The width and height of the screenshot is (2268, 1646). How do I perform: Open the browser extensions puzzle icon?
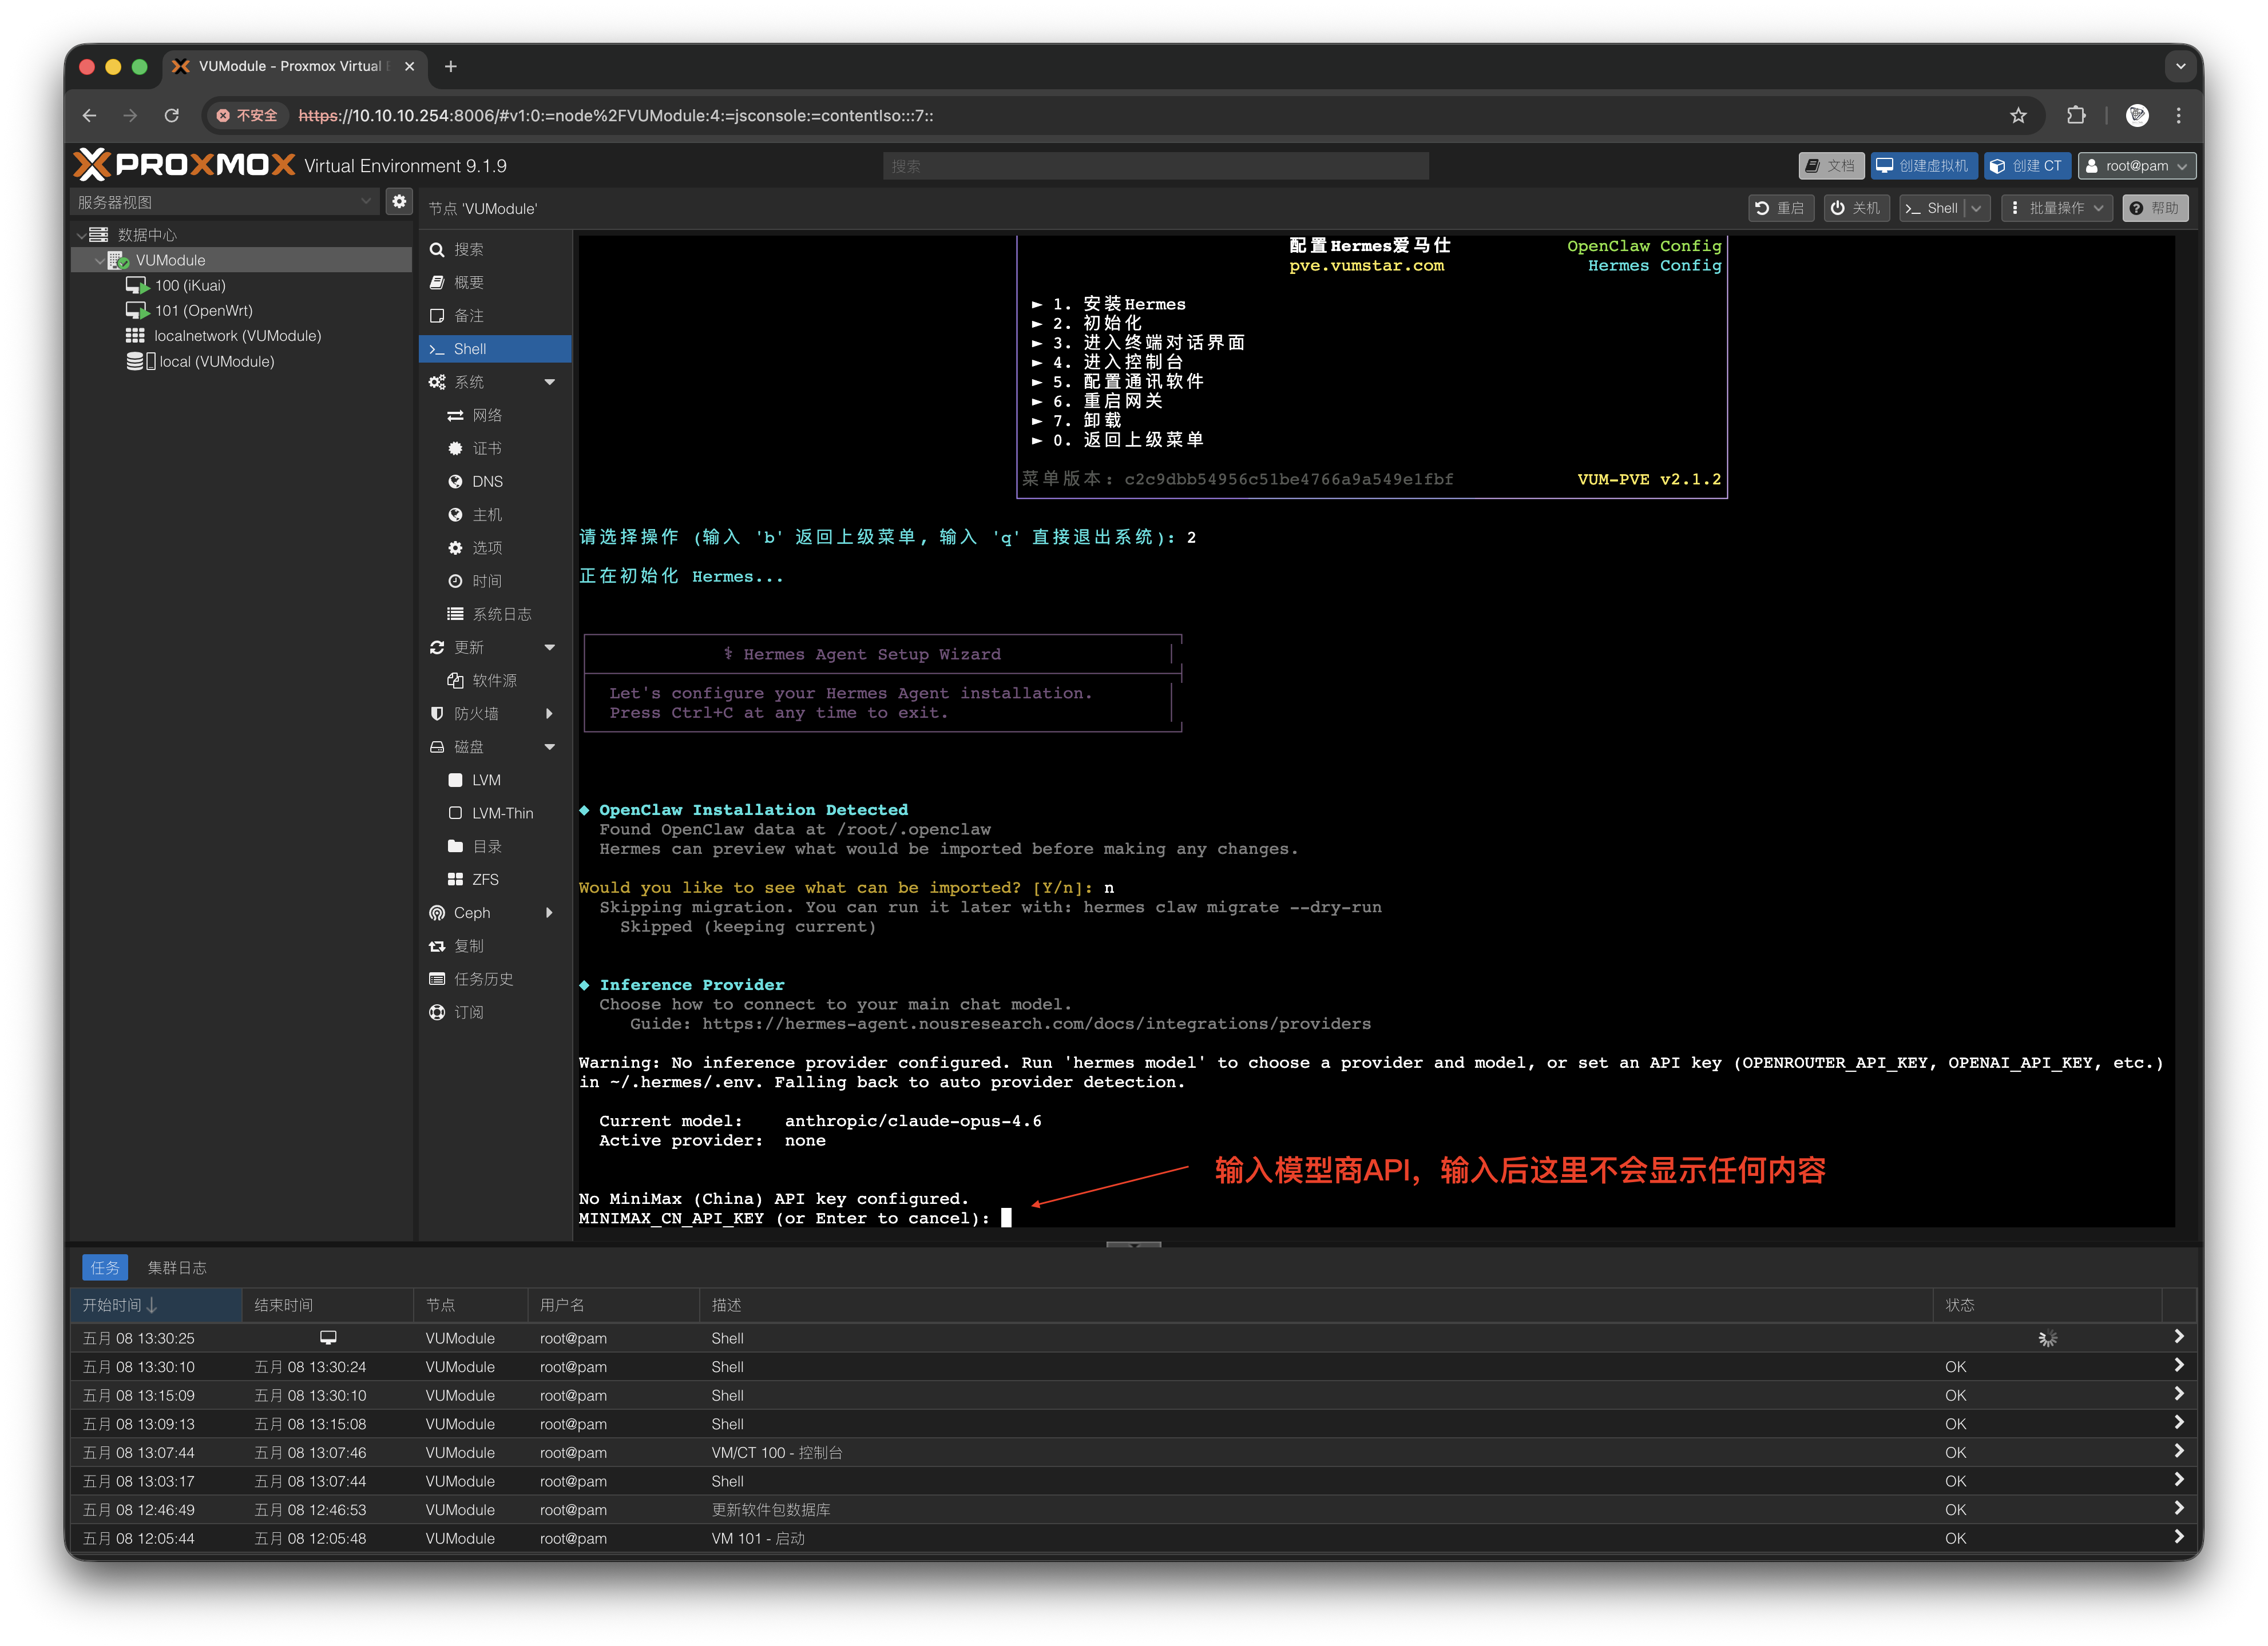2076,116
